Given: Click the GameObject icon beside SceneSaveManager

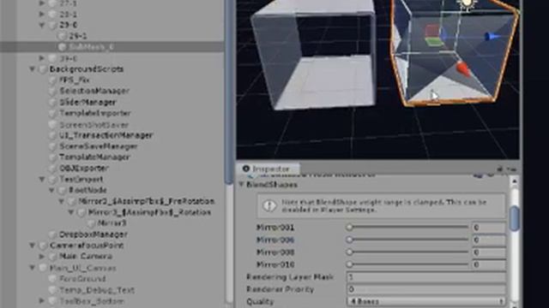Looking at the screenshot, I should (52, 146).
